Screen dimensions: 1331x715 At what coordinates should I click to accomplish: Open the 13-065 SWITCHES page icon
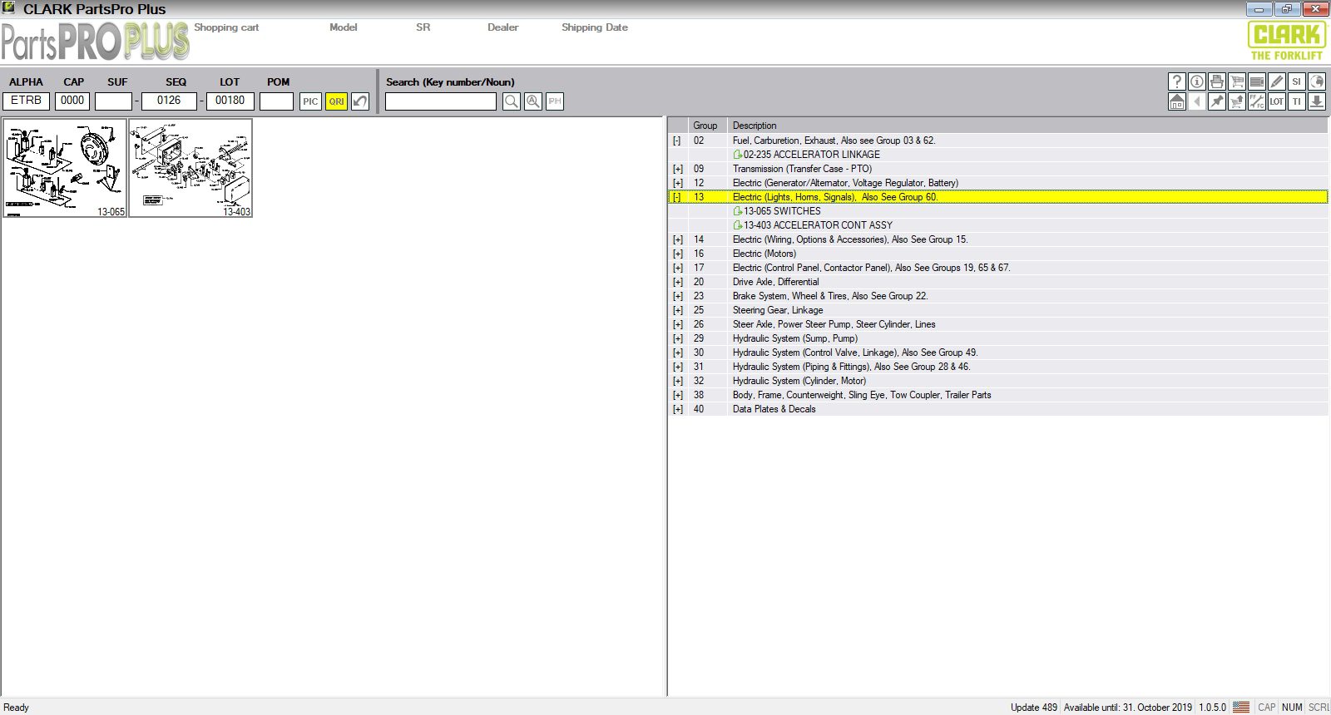[x=738, y=211]
